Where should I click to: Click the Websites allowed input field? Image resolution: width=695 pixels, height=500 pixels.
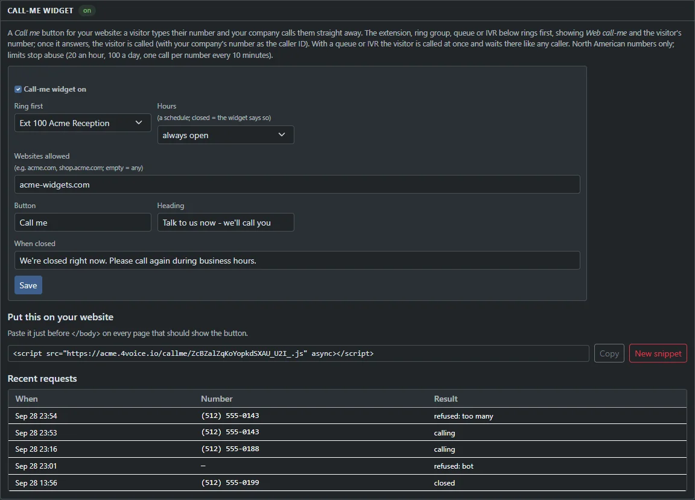297,185
